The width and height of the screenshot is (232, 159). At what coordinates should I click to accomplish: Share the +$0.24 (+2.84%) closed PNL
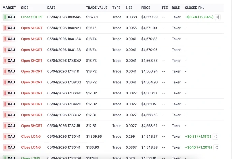pos(218,17)
